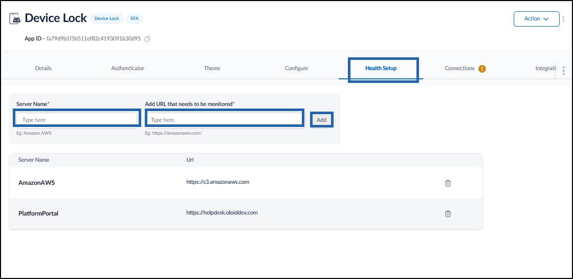The image size is (573, 279).
Task: Open the Theme tab
Action: (212, 68)
